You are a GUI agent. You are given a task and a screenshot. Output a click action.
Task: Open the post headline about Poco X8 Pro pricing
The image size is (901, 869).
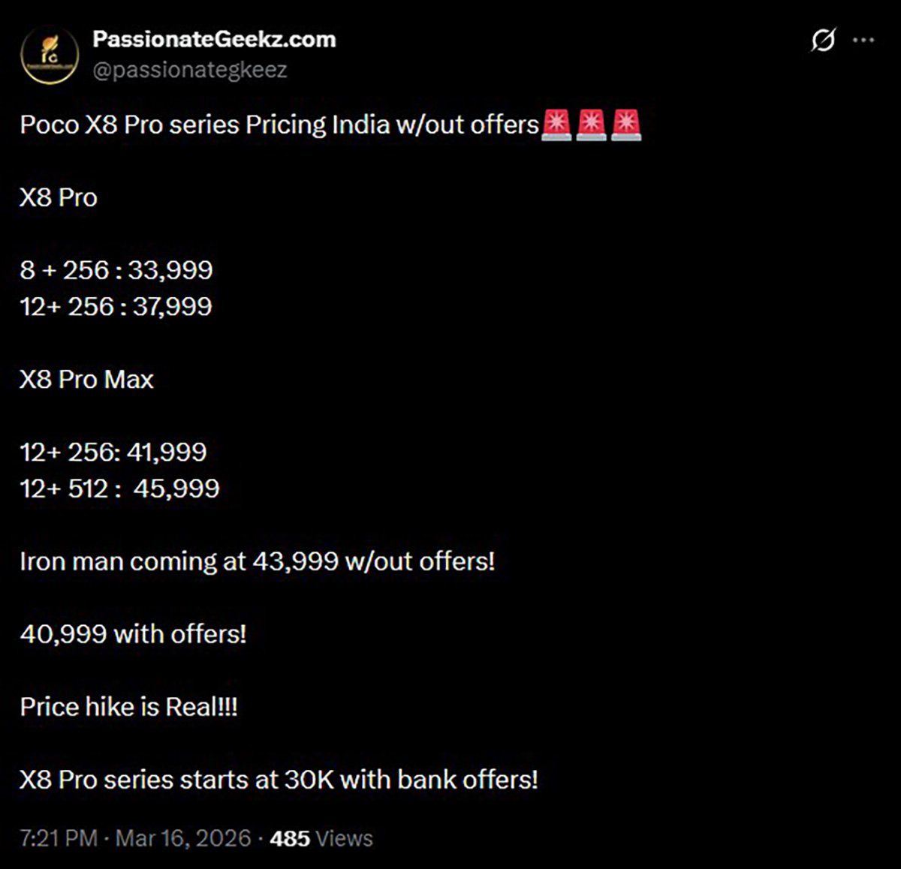point(278,125)
